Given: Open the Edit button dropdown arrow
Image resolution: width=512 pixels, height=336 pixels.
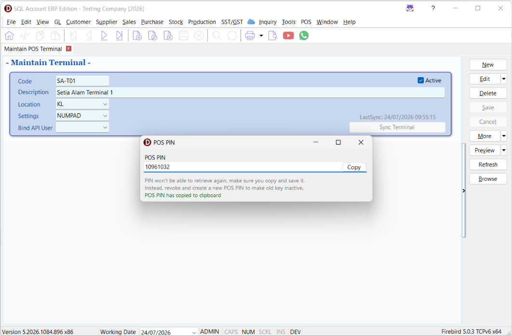Looking at the screenshot, I should [504, 79].
